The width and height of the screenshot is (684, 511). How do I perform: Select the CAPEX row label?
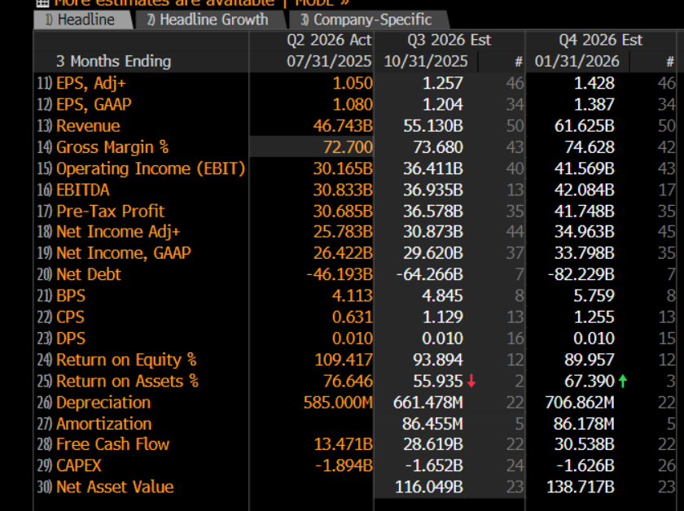tap(81, 465)
